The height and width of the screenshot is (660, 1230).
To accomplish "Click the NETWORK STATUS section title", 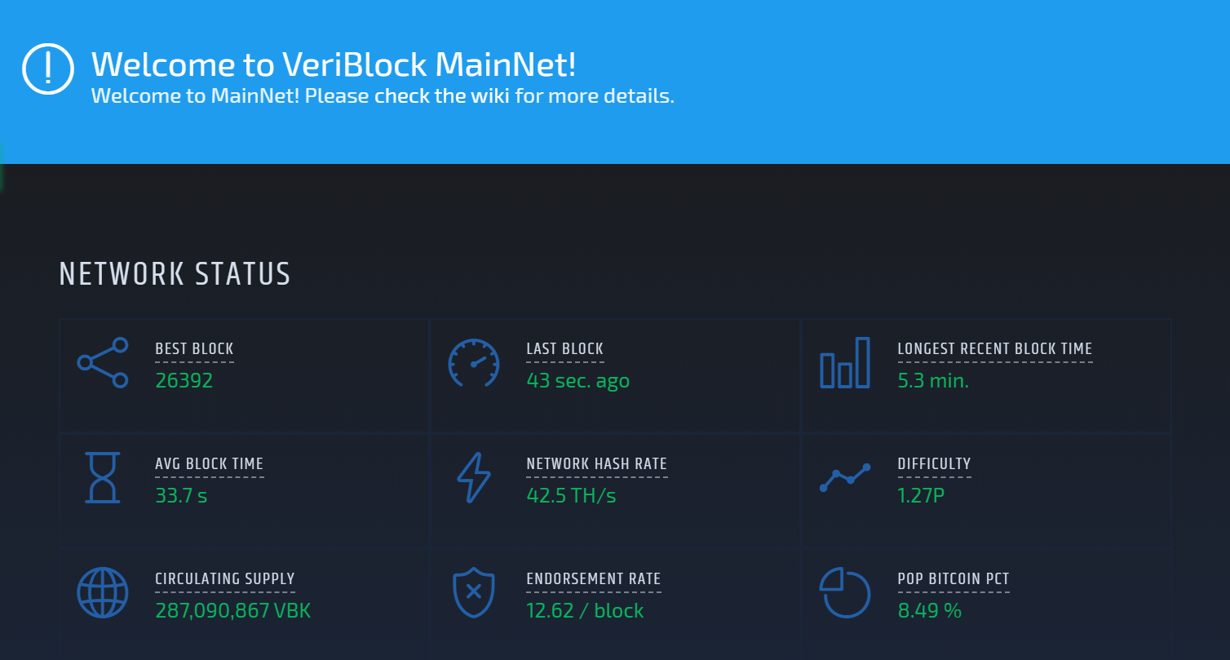I will [175, 274].
